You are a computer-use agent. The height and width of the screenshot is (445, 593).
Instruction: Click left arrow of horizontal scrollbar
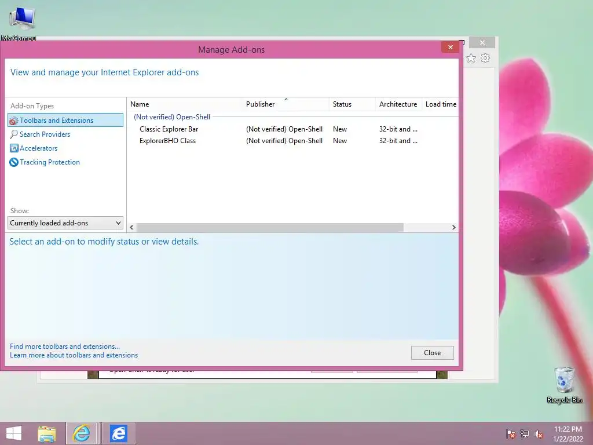pyautogui.click(x=131, y=227)
